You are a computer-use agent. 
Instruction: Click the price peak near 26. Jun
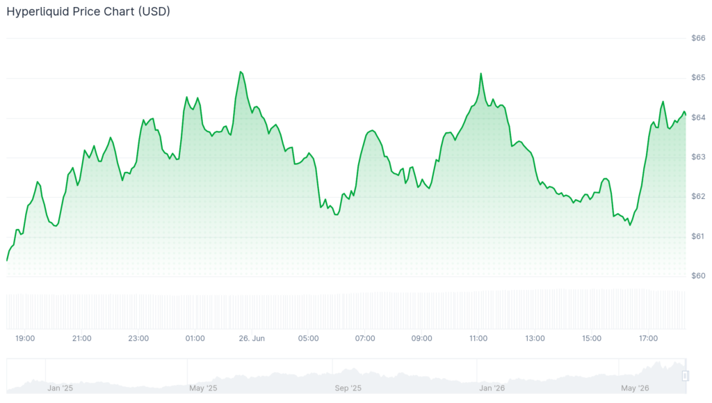point(241,72)
